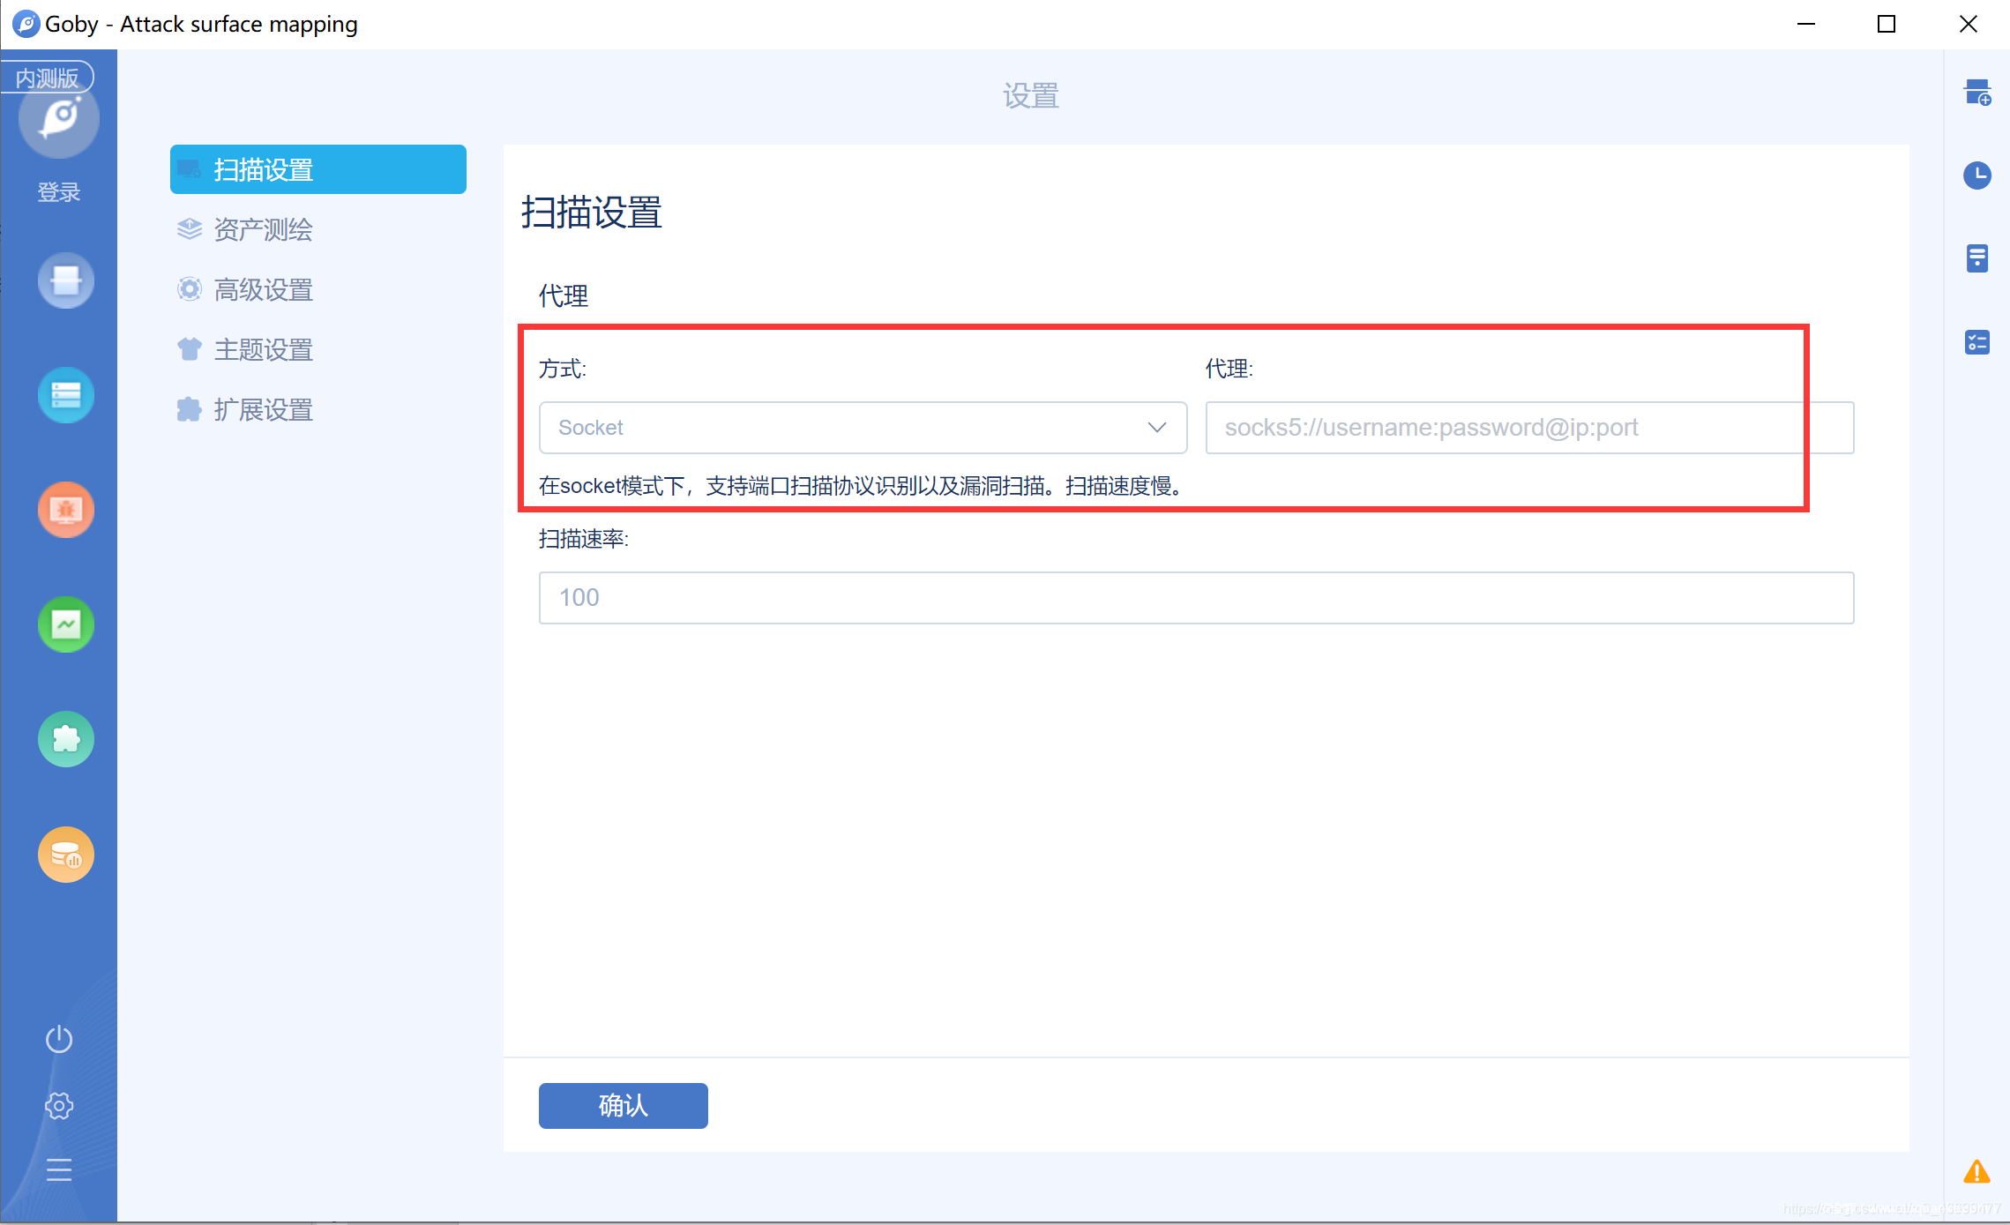Open 高级设置 settings section
This screenshot has width=2010, height=1225.
point(263,289)
